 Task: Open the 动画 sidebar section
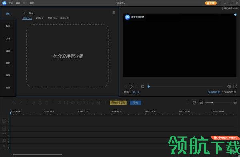pos(8,87)
